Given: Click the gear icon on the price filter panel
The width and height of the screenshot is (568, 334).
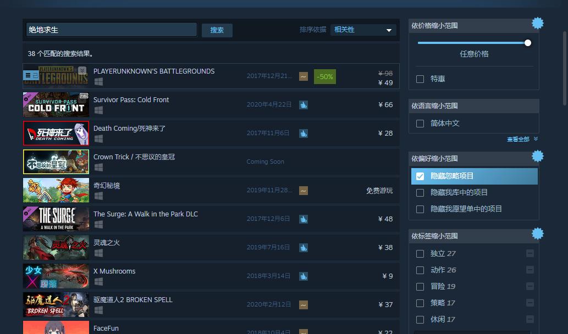Looking at the screenshot, I should click(538, 23).
